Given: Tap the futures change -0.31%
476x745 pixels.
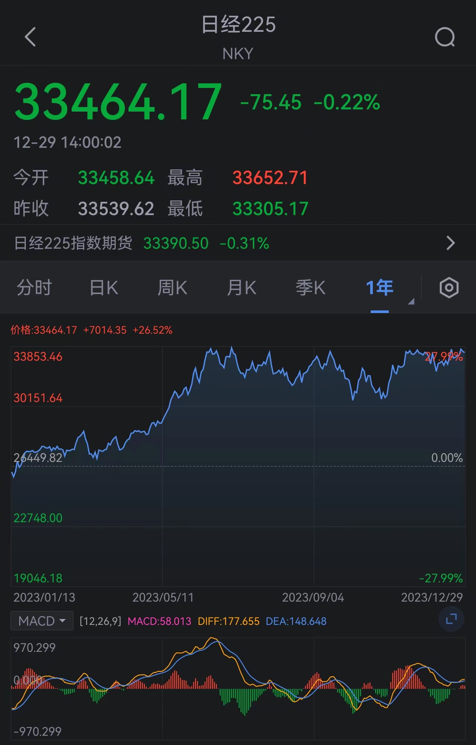Looking at the screenshot, I should click(x=244, y=243).
